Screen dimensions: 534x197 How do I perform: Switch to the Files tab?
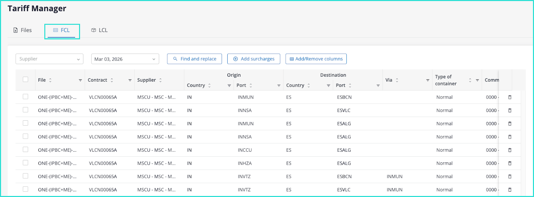[23, 30]
